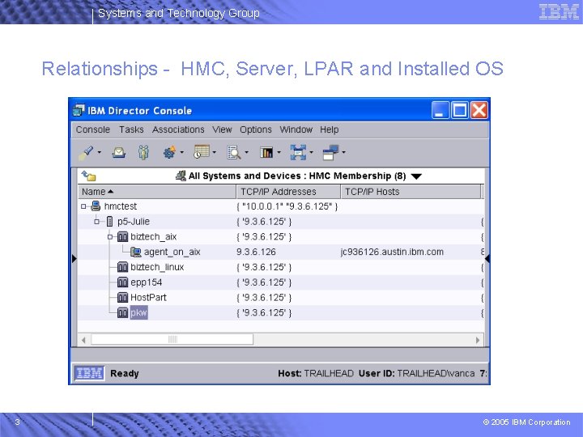
Task: Select the biztech_linux tree item
Action: (157, 267)
